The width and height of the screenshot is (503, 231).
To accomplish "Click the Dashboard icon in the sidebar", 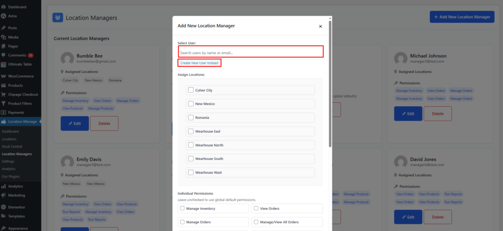I will pyautogui.click(x=3, y=7).
